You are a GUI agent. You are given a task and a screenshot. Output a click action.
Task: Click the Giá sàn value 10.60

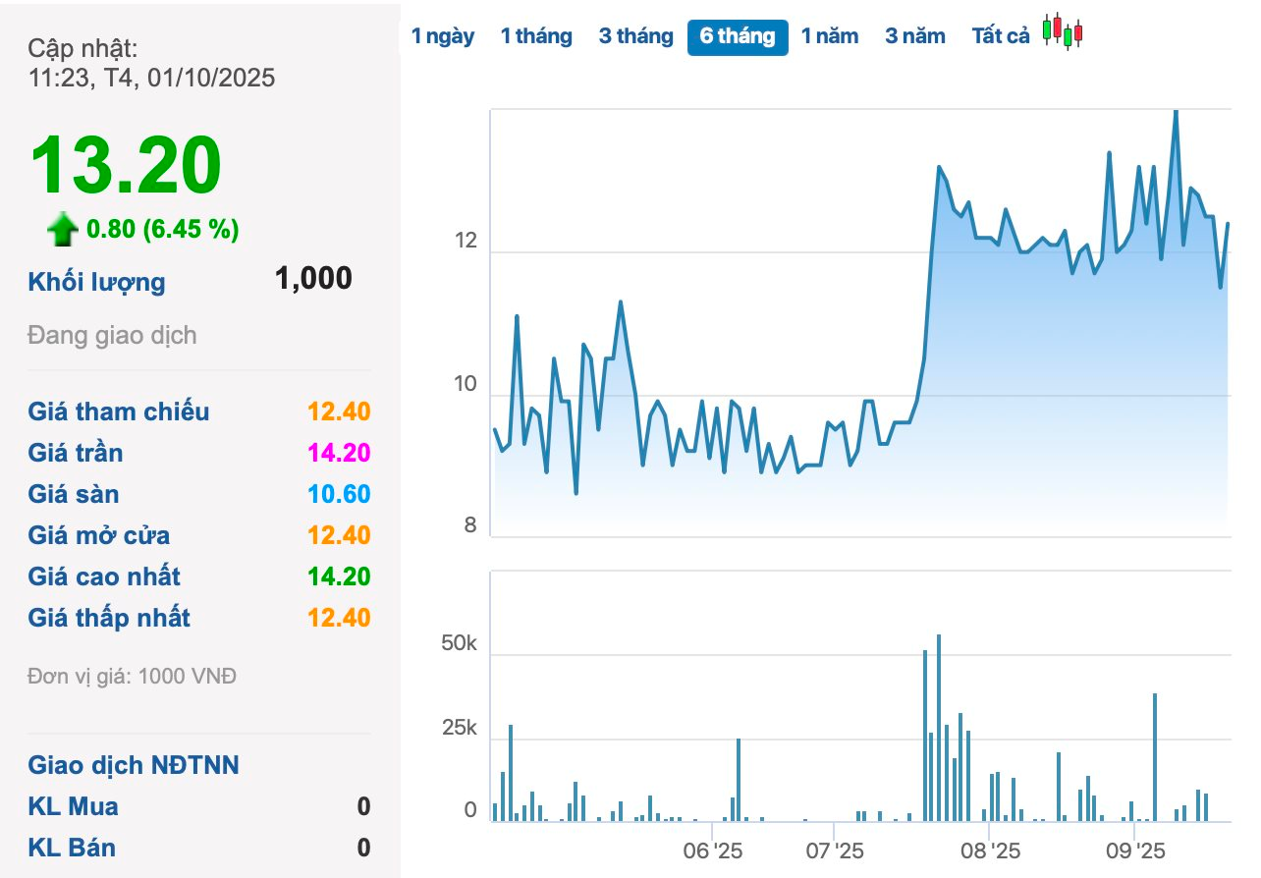339,494
